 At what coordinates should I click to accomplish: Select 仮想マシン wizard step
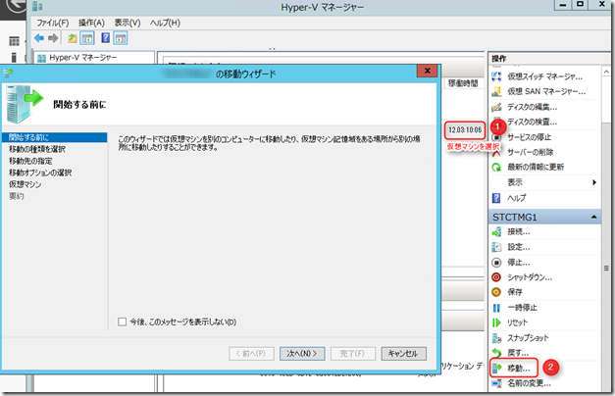click(x=26, y=184)
